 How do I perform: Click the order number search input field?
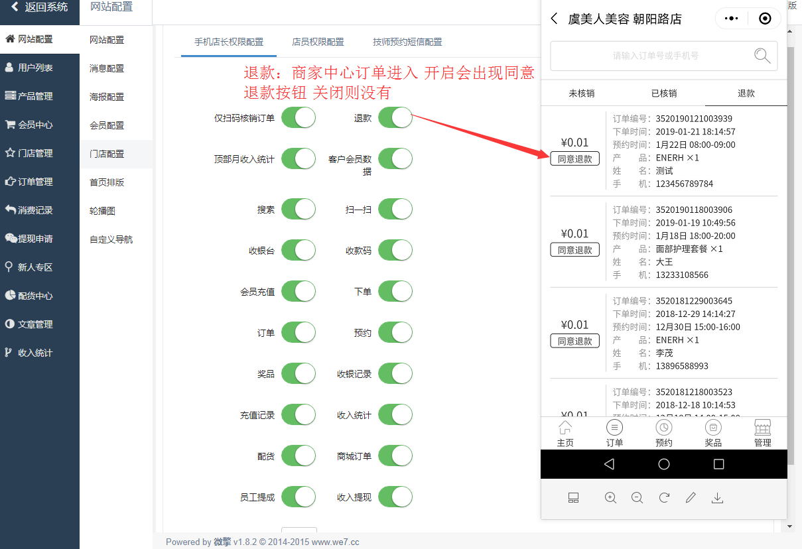coord(664,56)
